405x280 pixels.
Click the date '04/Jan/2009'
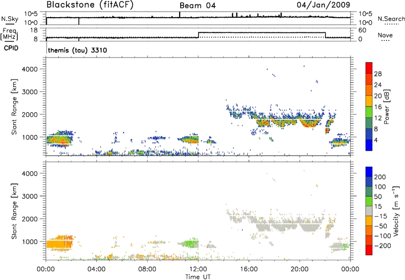click(x=323, y=5)
